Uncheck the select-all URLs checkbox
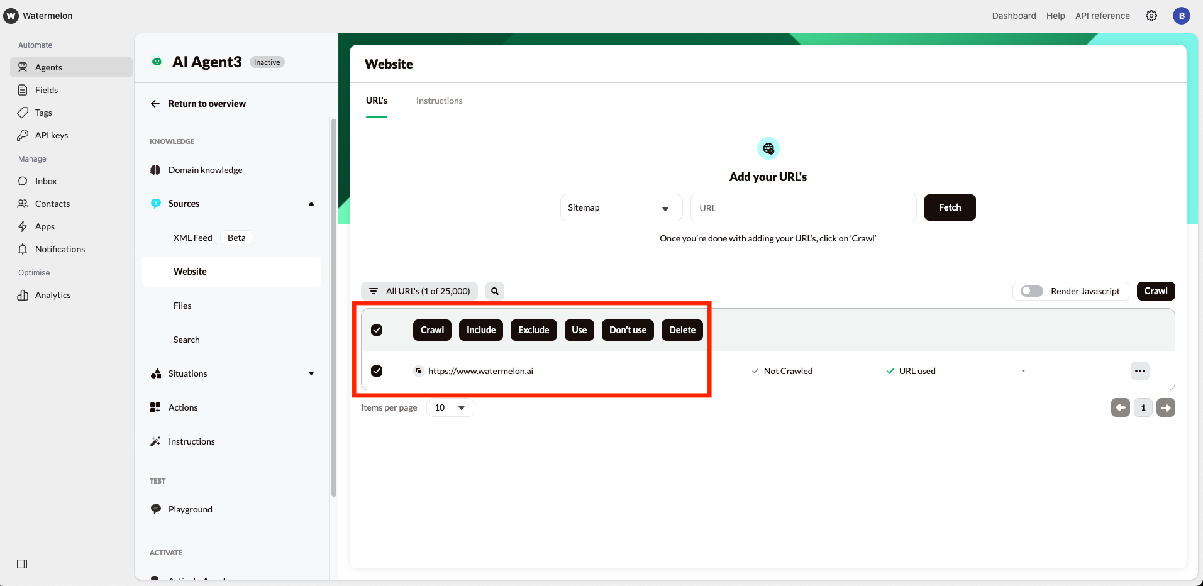Image resolution: width=1203 pixels, height=586 pixels. [377, 329]
